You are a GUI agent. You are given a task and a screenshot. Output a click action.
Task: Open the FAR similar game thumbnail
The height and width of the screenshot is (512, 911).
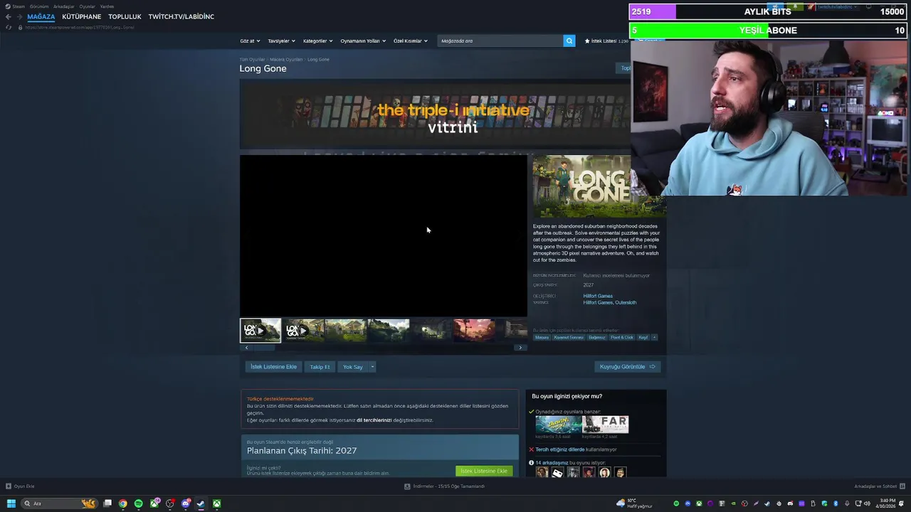tap(606, 425)
